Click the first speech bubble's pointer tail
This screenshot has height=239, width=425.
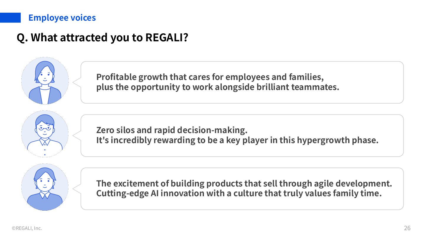tap(77, 83)
